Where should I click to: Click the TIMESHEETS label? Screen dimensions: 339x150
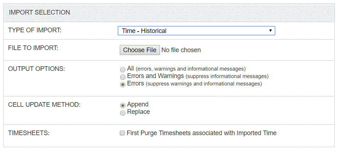coord(29,133)
